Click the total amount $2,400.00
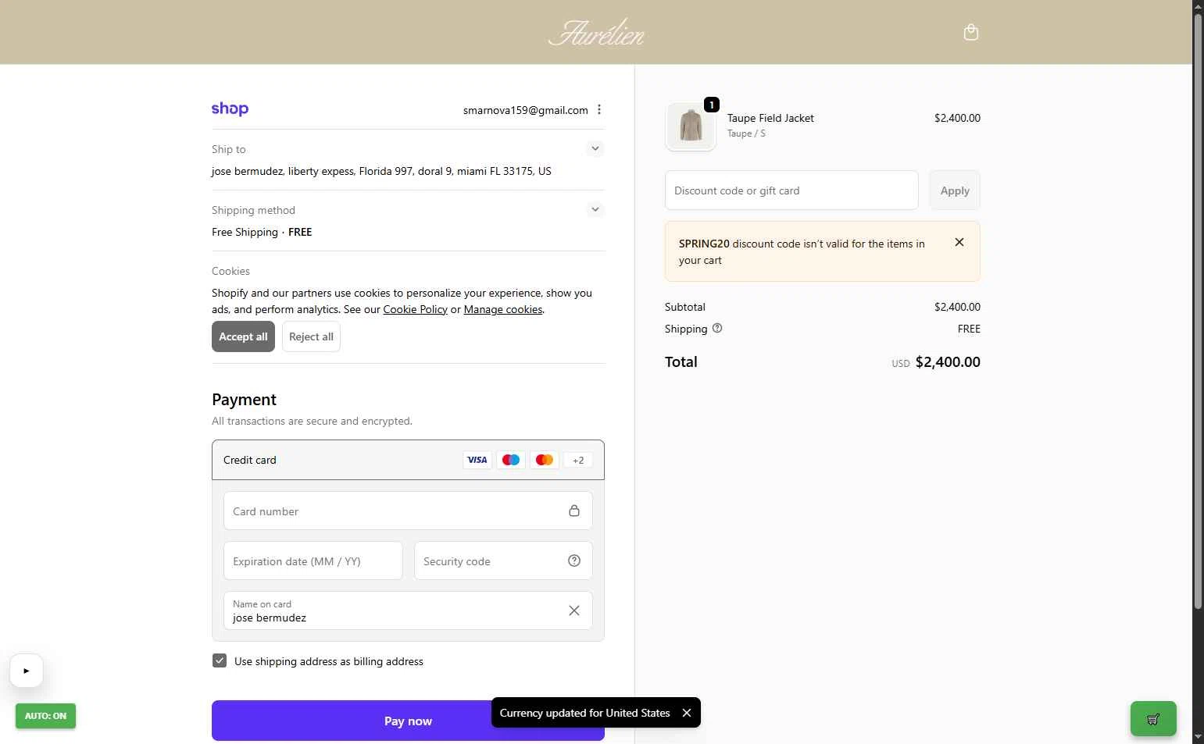Image resolution: width=1204 pixels, height=744 pixels. coord(948,361)
